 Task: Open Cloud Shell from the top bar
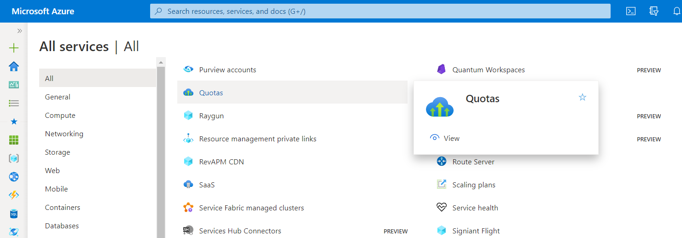pos(631,11)
